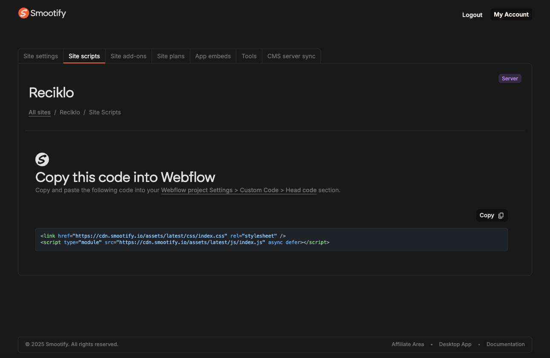Select the Server badge in the corner
The width and height of the screenshot is (550, 358).
coord(510,78)
